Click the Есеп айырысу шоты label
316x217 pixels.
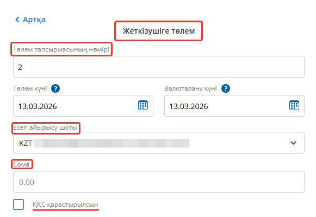coord(45,127)
